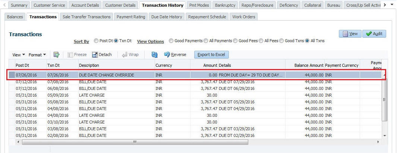Open the Repo/Foreclosure tab

(x=258, y=5)
